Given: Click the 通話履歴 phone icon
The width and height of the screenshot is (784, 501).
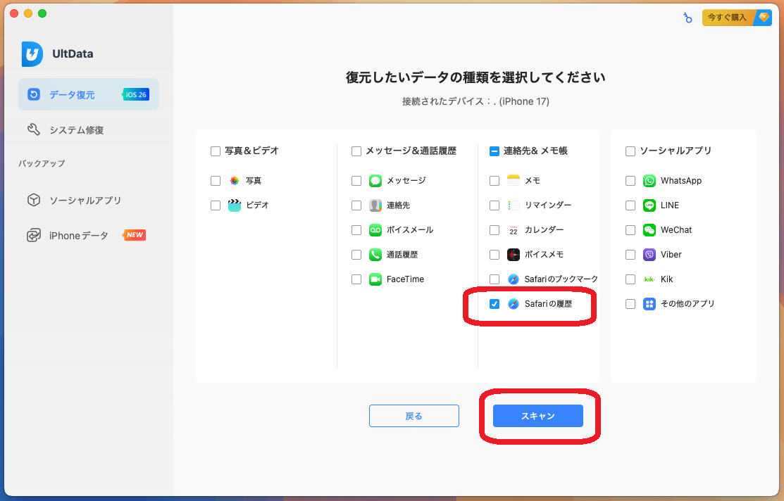Looking at the screenshot, I should (x=375, y=255).
